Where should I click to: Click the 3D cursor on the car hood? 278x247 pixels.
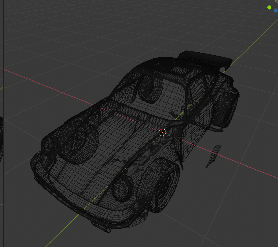pos(162,132)
